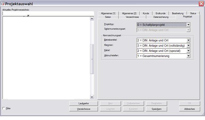The height and width of the screenshot is (120, 205).
Task: Click the project list scroll up arrow
Action: point(92,19)
